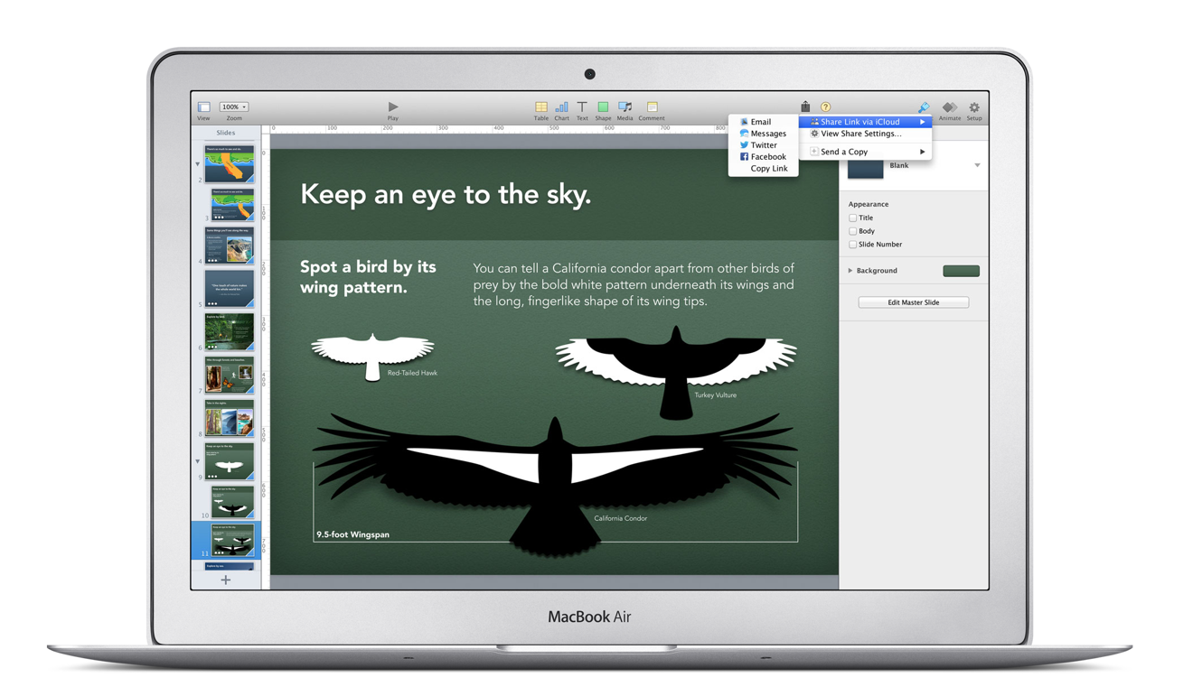The image size is (1193, 696).
Task: Click the California Condor label
Action: pos(620,518)
